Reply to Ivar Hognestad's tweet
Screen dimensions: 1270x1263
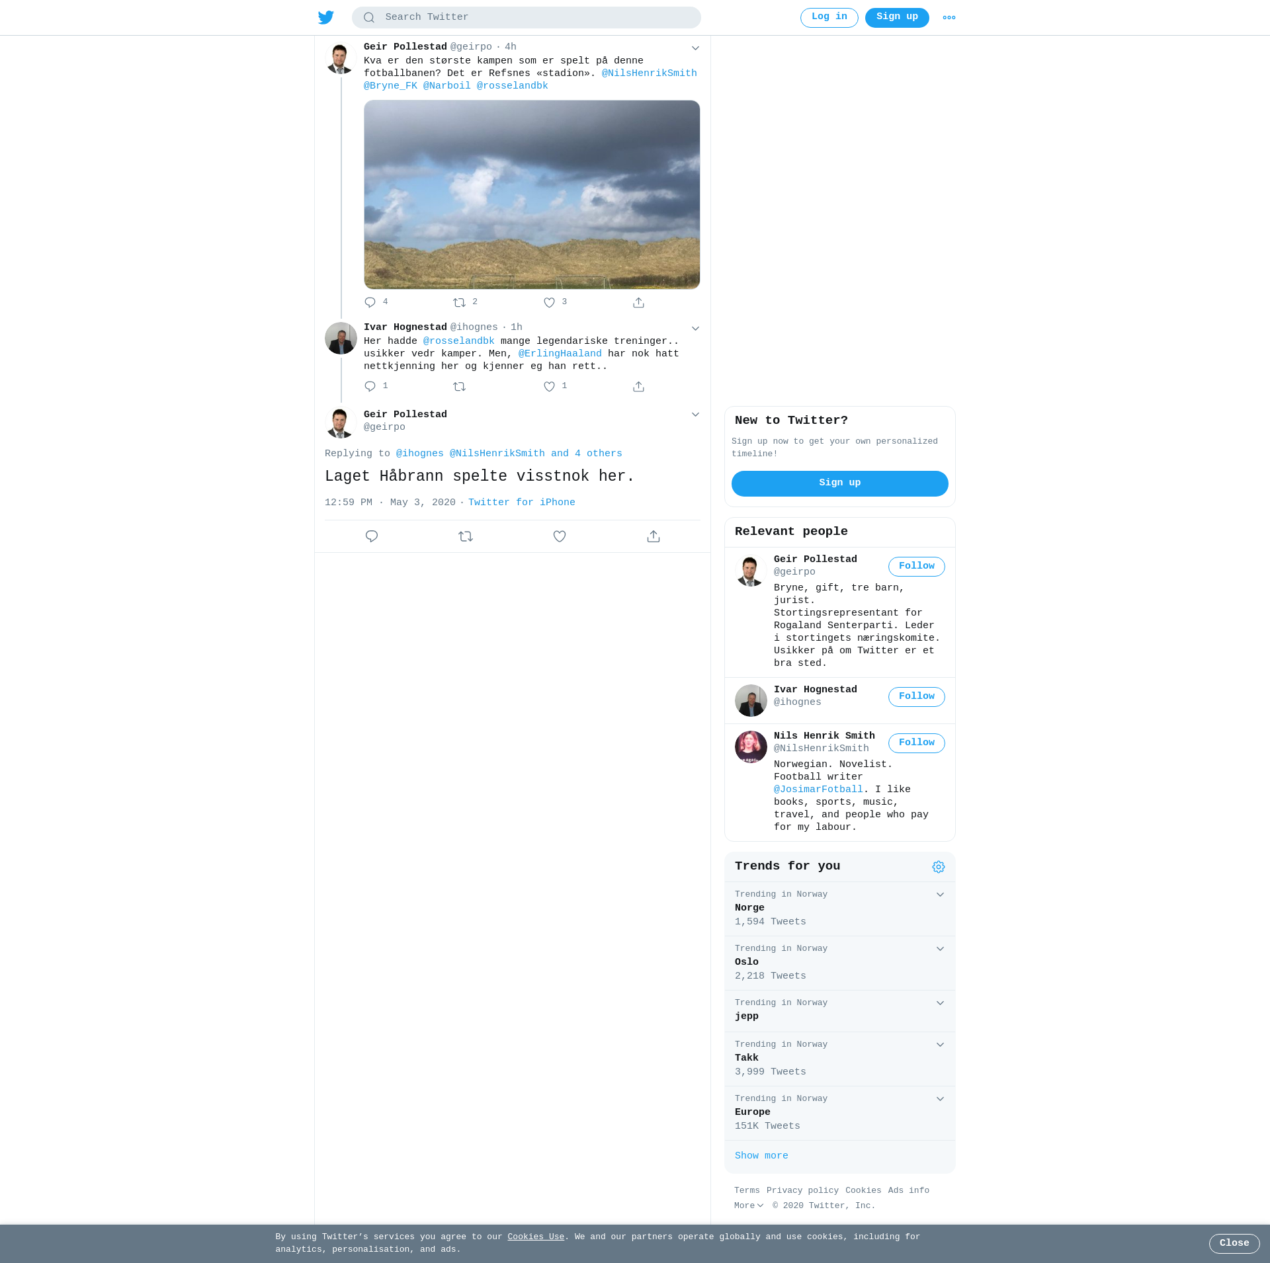370,386
